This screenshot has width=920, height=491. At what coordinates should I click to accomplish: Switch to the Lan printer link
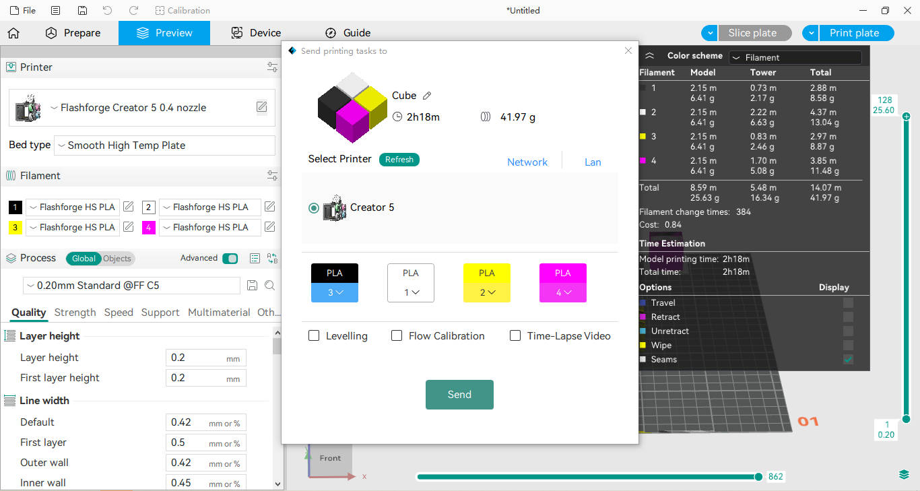pos(593,162)
